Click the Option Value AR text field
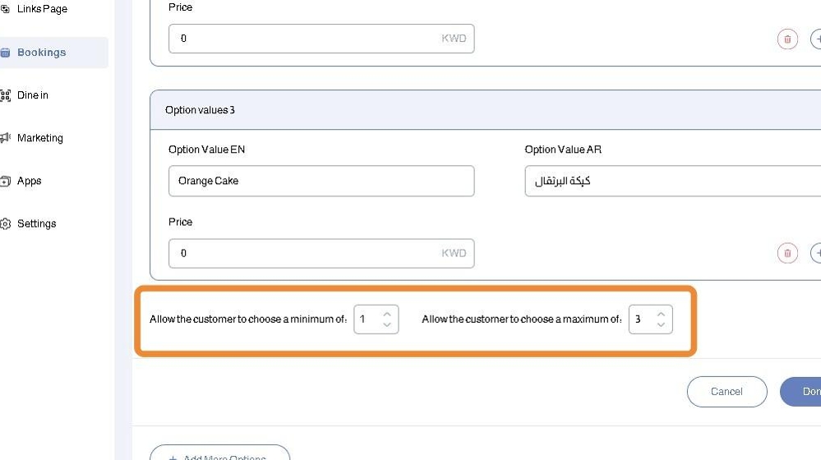Image resolution: width=821 pixels, height=460 pixels. click(x=672, y=181)
